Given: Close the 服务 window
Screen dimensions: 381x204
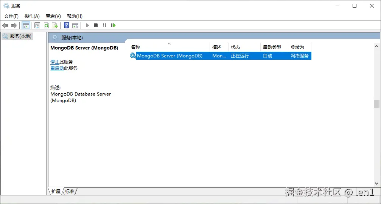Looking at the screenshot, I should point(372,6).
